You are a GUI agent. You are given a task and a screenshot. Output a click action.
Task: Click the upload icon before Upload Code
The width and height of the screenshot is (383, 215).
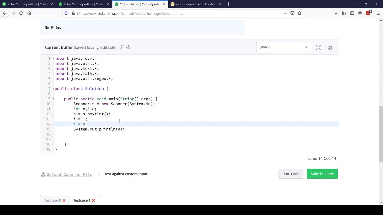[43, 174]
